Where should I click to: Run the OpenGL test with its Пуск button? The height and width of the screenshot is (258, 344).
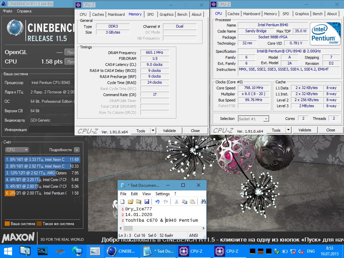pyautogui.click(x=70, y=52)
